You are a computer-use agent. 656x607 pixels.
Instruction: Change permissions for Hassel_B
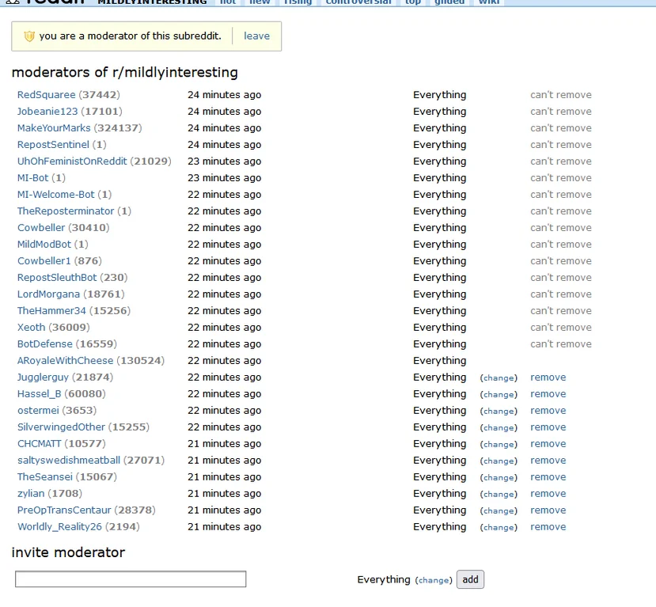pos(499,395)
